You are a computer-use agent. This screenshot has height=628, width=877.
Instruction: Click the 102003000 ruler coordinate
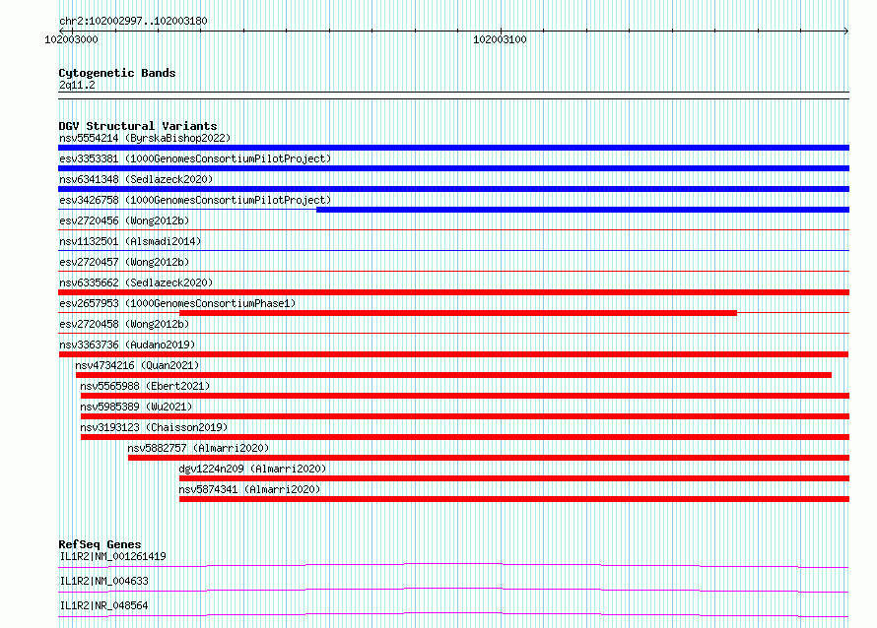[x=71, y=39]
